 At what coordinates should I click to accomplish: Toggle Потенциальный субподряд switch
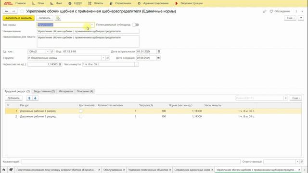(136, 25)
